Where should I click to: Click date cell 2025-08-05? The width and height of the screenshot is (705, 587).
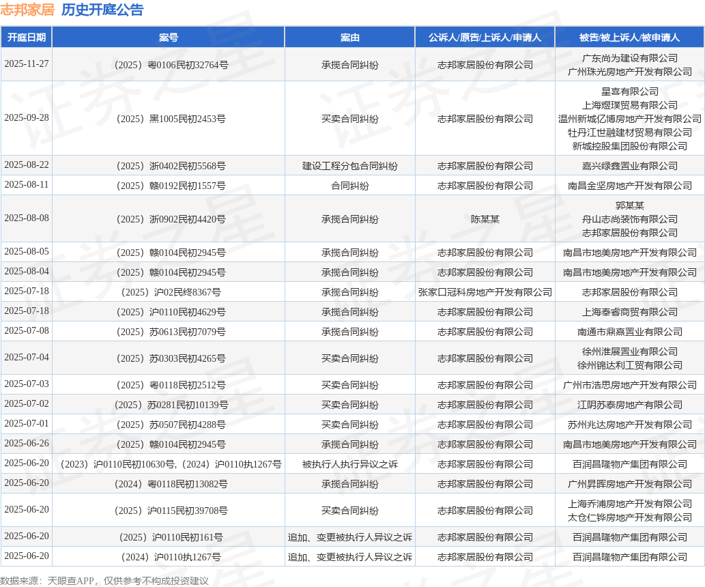tap(27, 252)
